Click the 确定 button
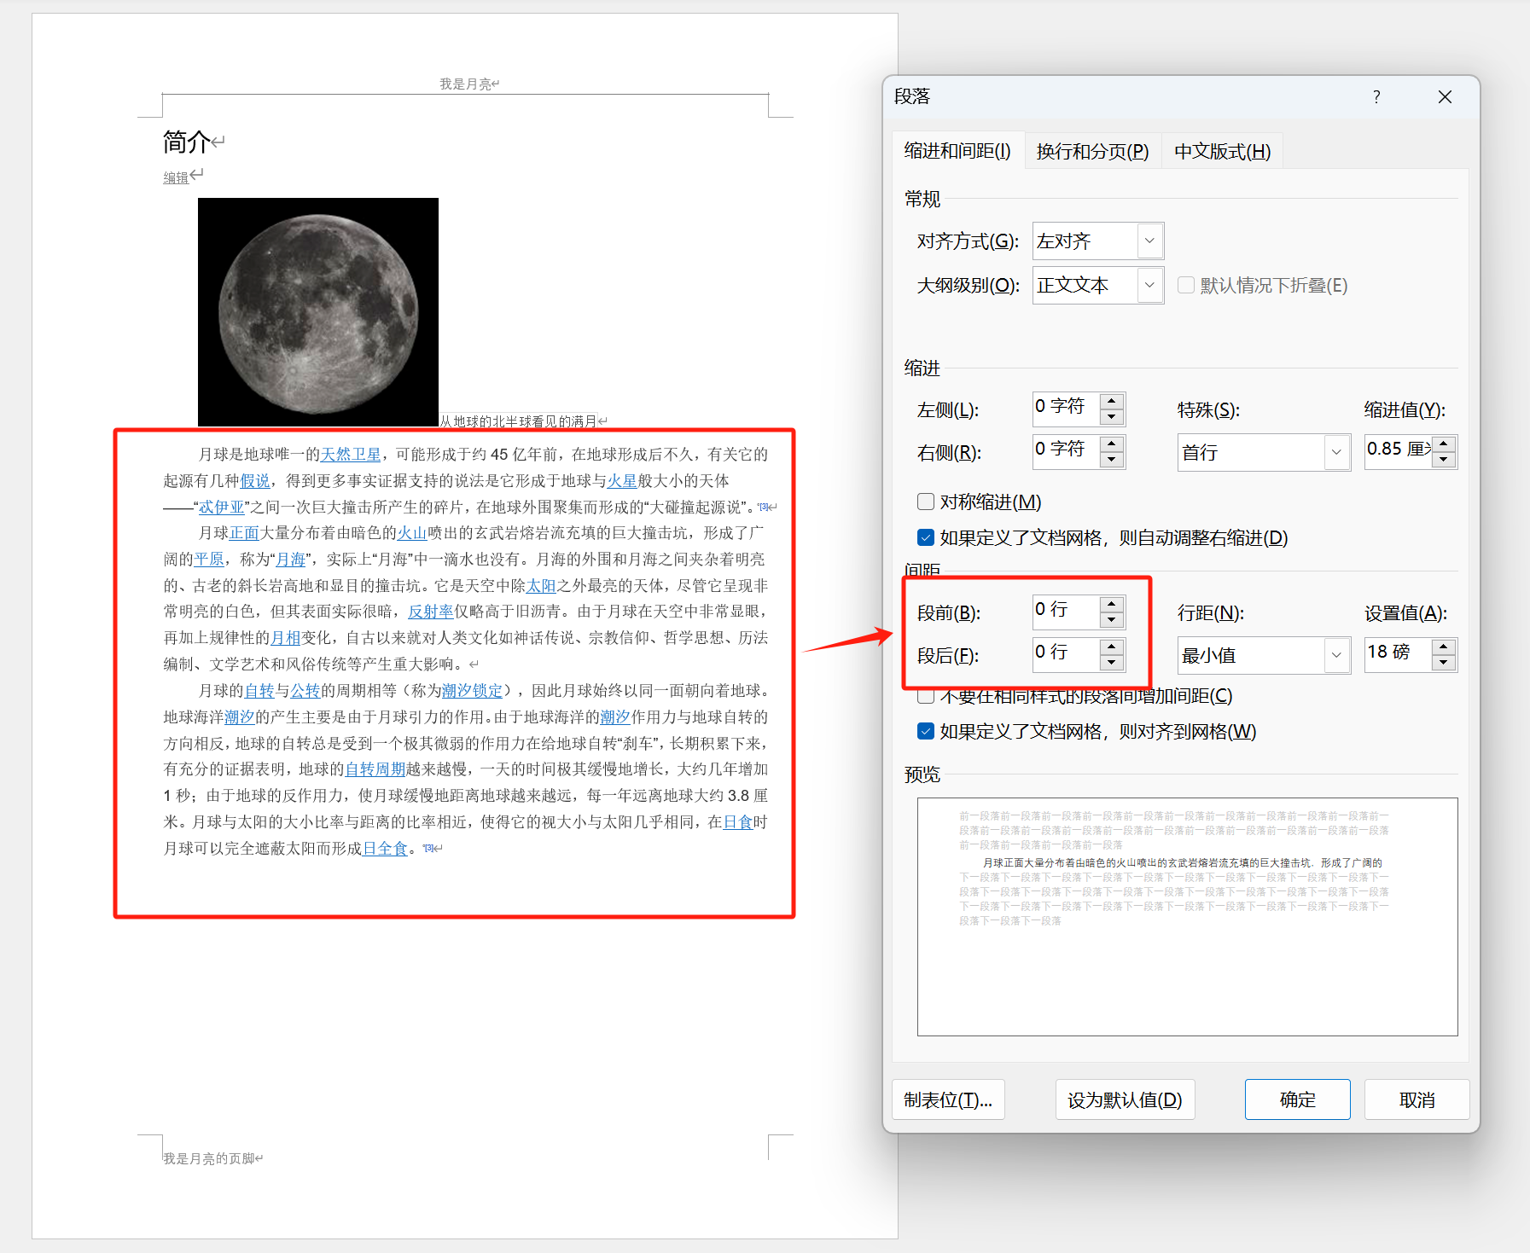Screen dimensions: 1530x1253 [1296, 1099]
